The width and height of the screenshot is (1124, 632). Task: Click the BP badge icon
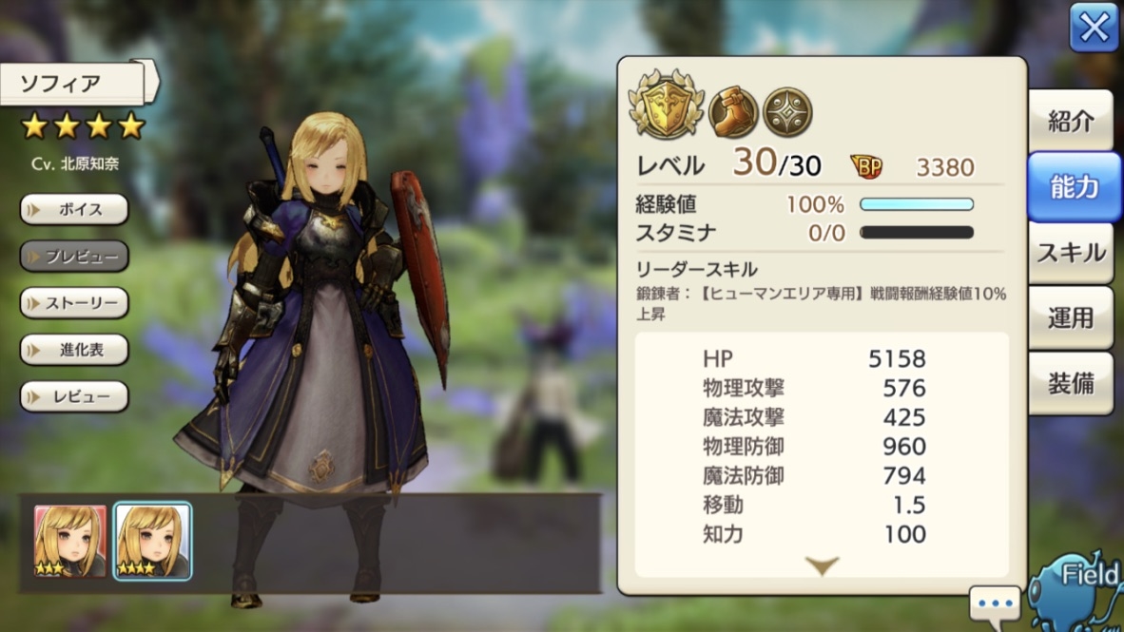[x=866, y=166]
